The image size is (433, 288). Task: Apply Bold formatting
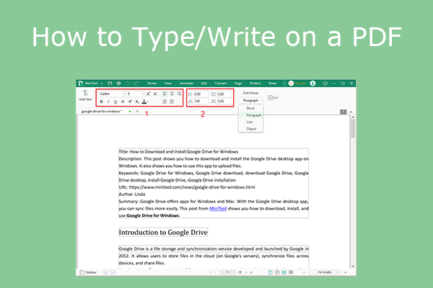point(101,102)
